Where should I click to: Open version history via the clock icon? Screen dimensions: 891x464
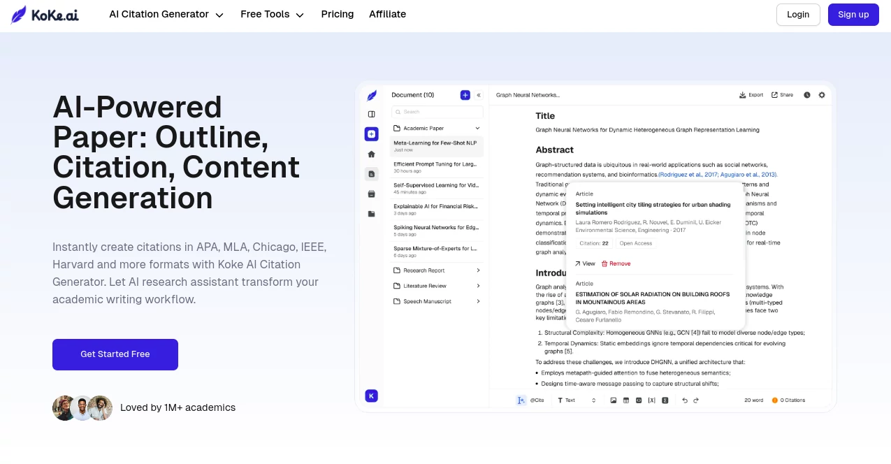click(807, 94)
